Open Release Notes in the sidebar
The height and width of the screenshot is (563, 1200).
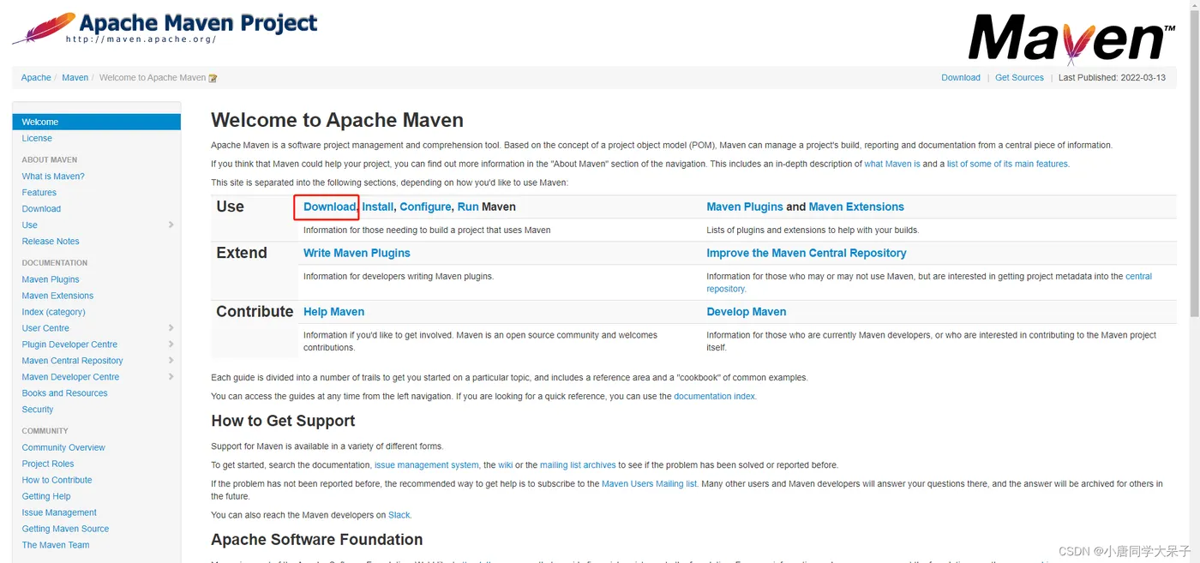pos(51,242)
